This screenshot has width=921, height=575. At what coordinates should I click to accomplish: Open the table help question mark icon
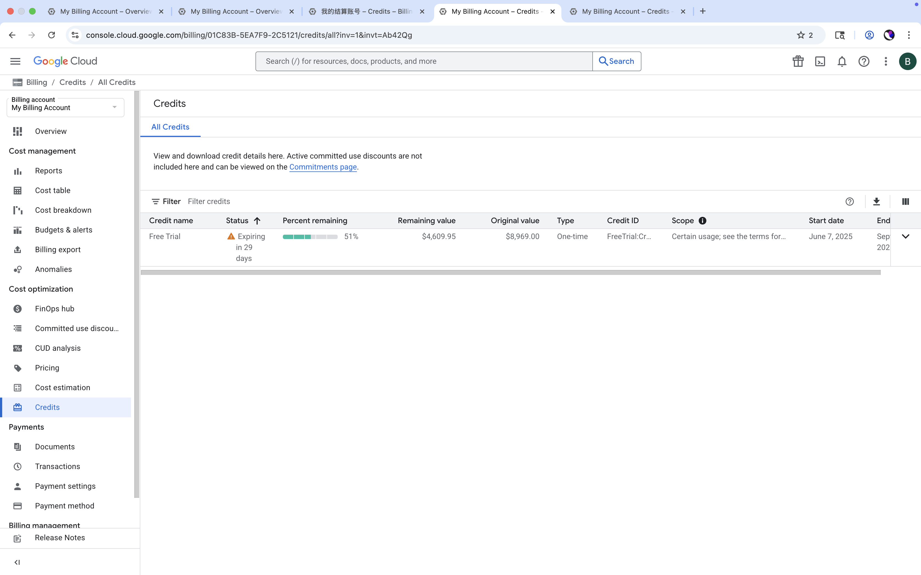coord(850,201)
